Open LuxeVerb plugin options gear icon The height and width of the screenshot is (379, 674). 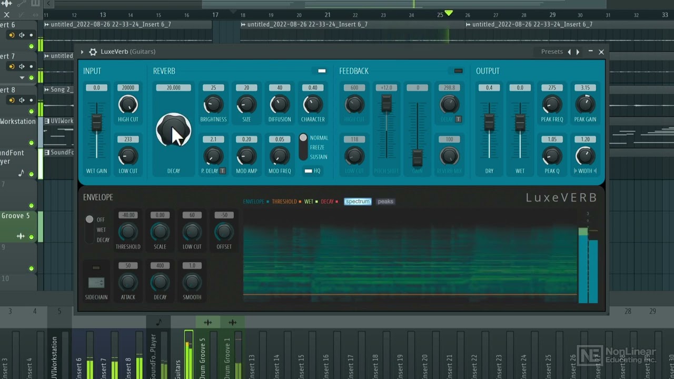(93, 52)
